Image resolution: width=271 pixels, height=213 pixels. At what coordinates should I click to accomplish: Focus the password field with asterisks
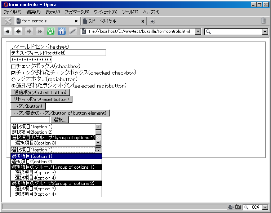coord(31,59)
